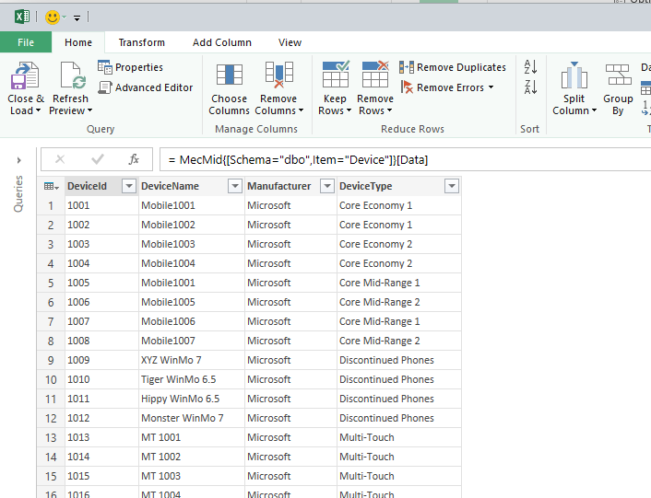Viewport: 651px width, 498px height.
Task: Click into the formula bar
Action: (x=405, y=159)
